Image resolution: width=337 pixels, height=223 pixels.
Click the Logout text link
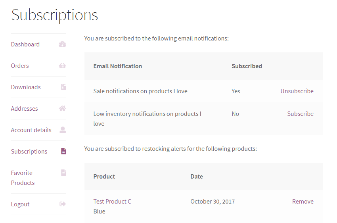(x=20, y=204)
